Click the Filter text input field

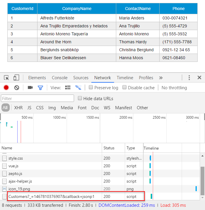click(x=37, y=98)
